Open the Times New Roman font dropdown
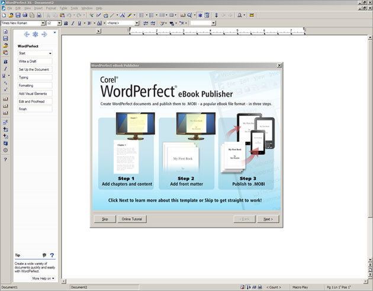The image size is (373, 291). (x=43, y=23)
